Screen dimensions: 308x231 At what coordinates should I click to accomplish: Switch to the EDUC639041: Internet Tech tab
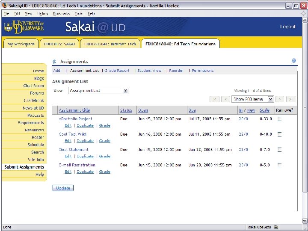coord(110,44)
